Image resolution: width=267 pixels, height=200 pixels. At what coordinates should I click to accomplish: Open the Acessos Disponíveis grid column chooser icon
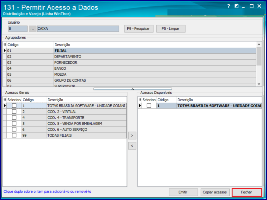(x=140, y=100)
